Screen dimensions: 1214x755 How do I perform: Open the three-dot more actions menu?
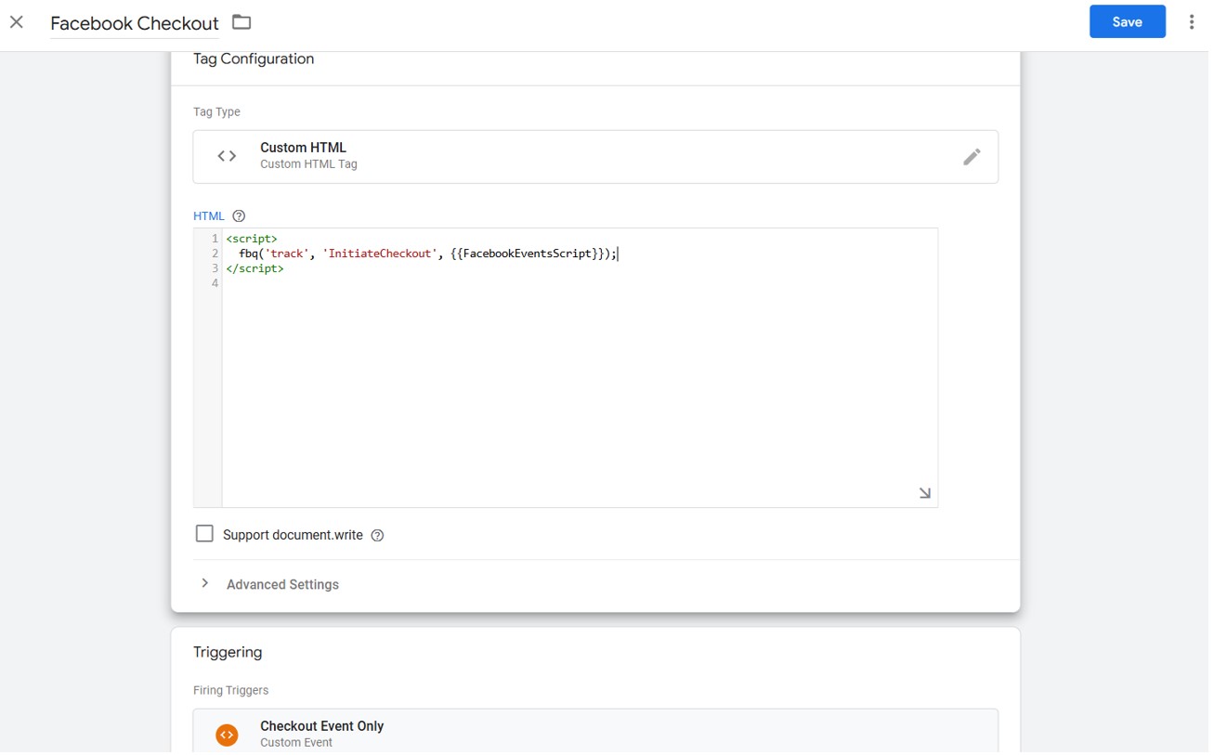(1191, 22)
